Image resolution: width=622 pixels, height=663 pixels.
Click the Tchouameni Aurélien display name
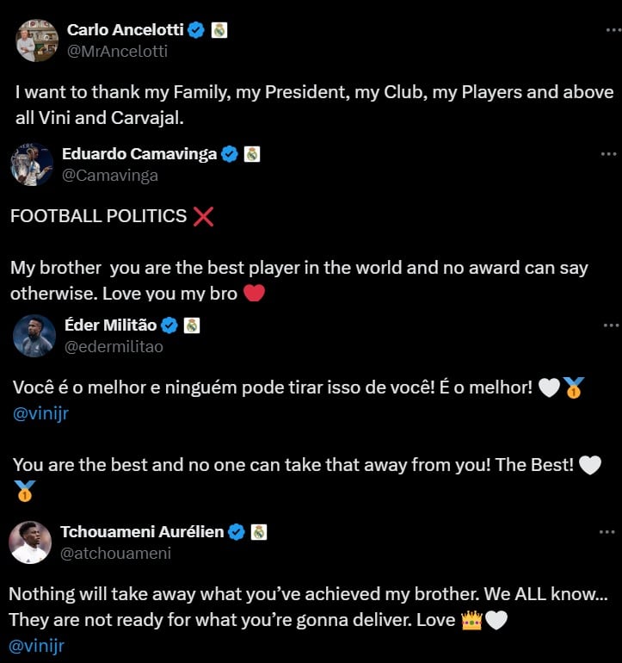coord(141,532)
